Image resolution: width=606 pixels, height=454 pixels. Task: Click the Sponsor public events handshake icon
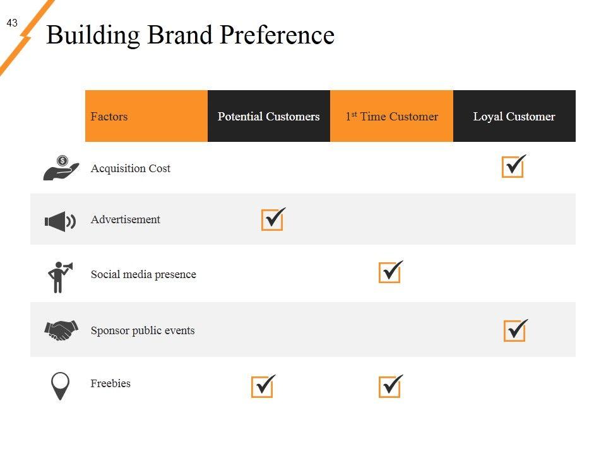61,330
